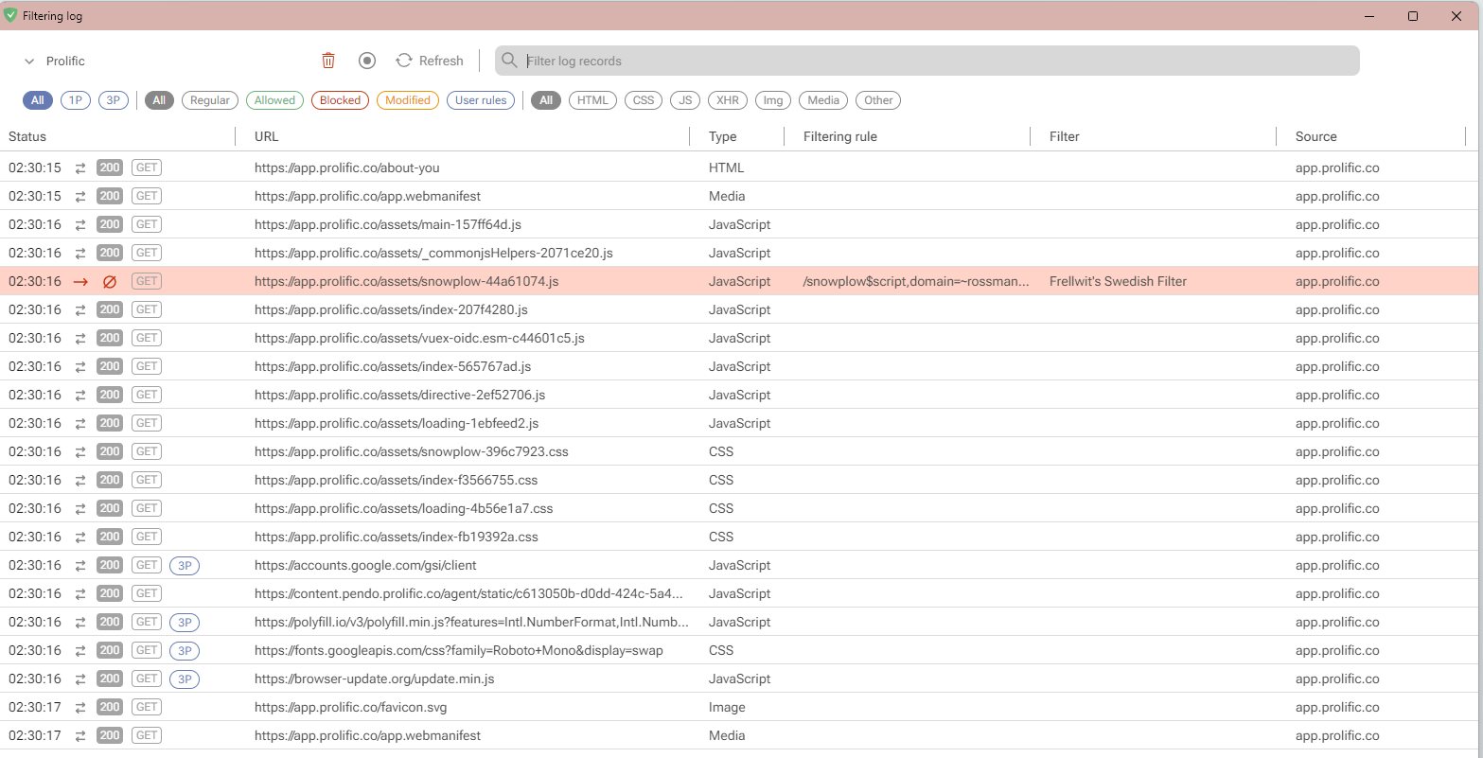Screen dimensions: 1483x758
Task: Enable the Modified requests filter
Action: [407, 99]
